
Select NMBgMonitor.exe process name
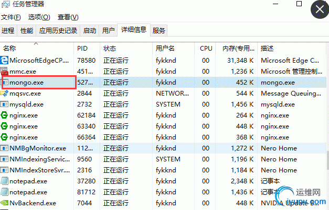38,148
